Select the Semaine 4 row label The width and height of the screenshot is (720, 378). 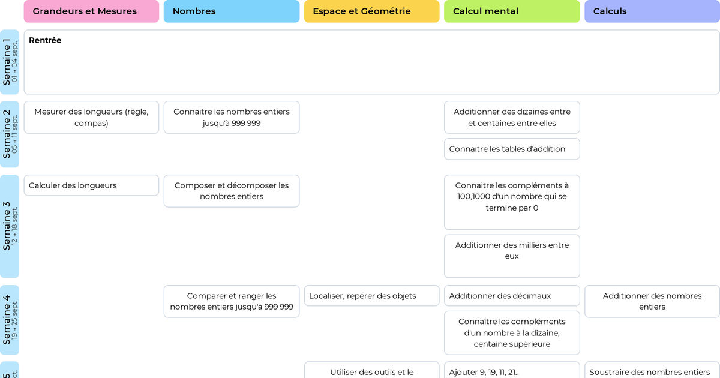coord(10,320)
